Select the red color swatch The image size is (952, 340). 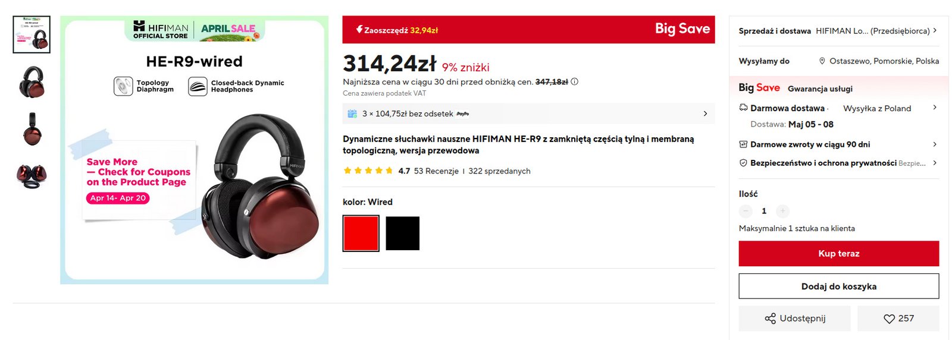tap(361, 234)
